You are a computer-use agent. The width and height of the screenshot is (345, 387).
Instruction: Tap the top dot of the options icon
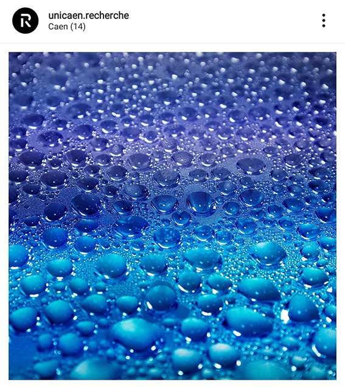coord(324,15)
